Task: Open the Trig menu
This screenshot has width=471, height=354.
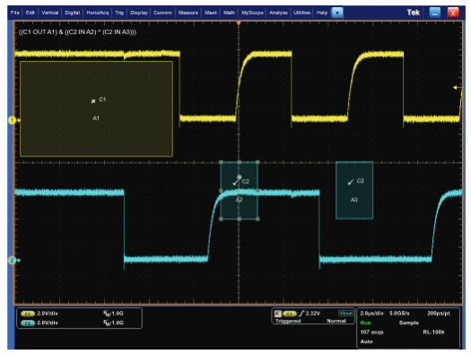Action: (119, 13)
